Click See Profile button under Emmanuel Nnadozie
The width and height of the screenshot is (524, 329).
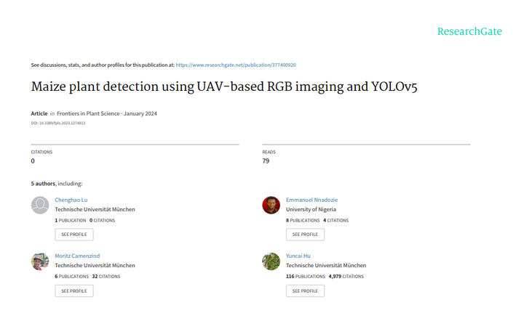tap(305, 235)
